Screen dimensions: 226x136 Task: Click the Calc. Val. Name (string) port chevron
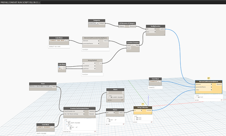(84, 114)
